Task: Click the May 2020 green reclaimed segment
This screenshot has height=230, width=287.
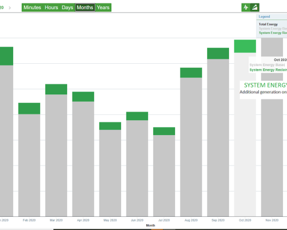Action: (110, 126)
